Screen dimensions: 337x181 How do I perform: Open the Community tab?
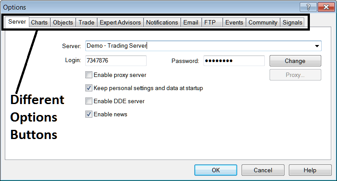coord(263,22)
